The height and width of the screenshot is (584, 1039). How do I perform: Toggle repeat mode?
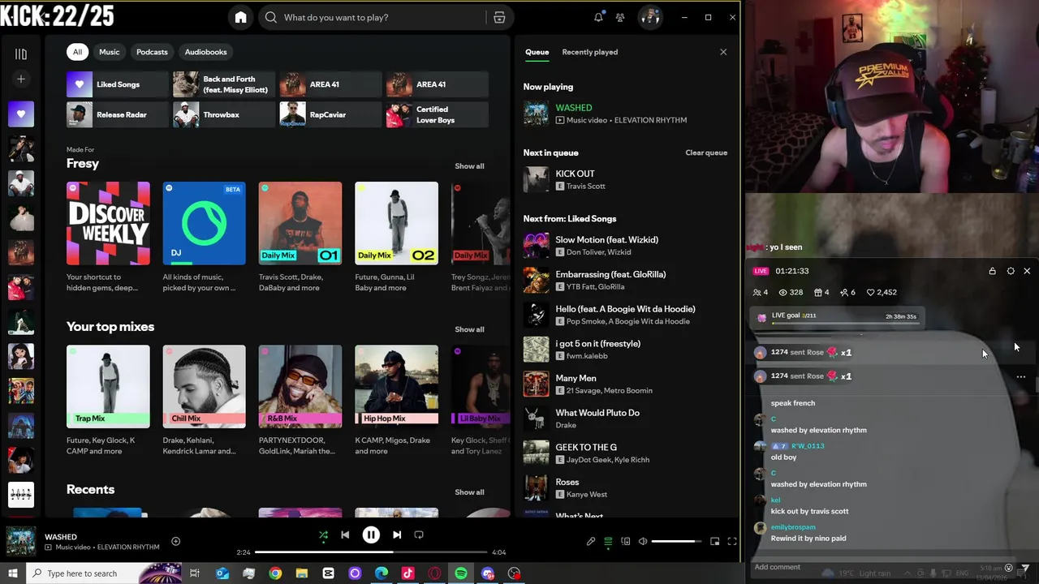419,535
